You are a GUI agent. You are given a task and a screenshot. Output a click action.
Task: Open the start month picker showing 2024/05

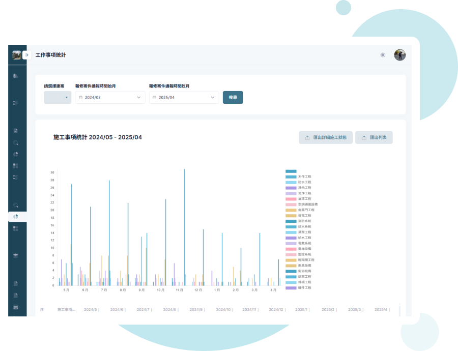tap(110, 97)
